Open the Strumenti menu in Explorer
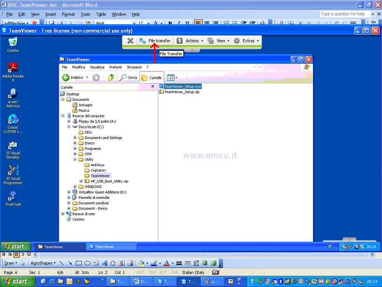The width and height of the screenshot is (382, 287). [x=134, y=67]
